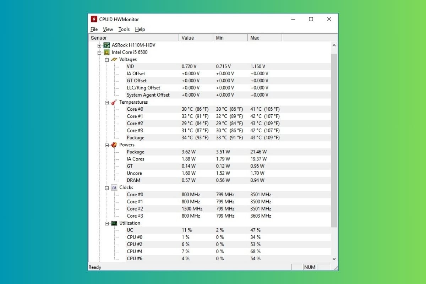
Task: Collapse the Temperatures group
Action: point(107,102)
